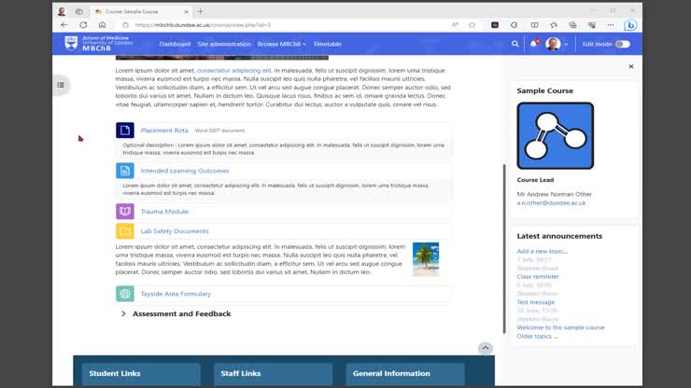Open the Class reminder announcement
691x388 pixels.
point(538,277)
